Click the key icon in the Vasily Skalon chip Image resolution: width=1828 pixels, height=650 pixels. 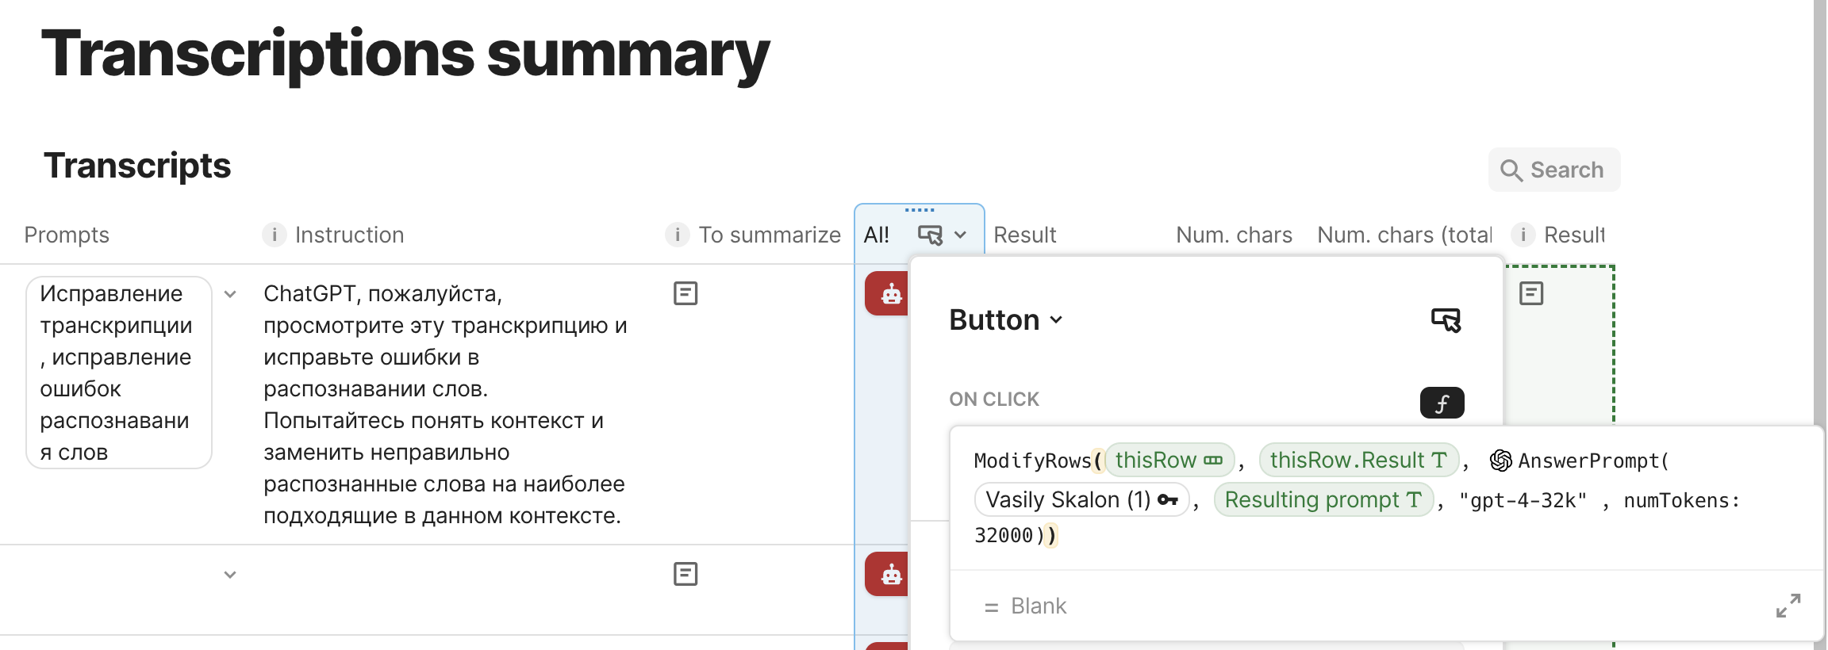pyautogui.click(x=1168, y=499)
